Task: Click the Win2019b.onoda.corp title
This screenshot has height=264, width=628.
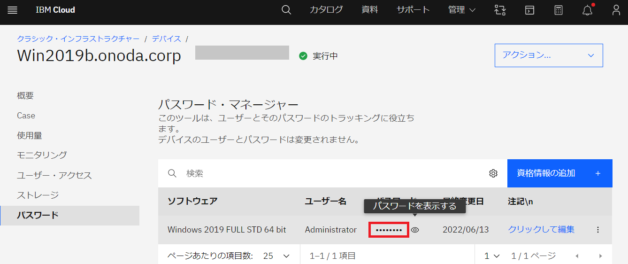Action: point(99,55)
